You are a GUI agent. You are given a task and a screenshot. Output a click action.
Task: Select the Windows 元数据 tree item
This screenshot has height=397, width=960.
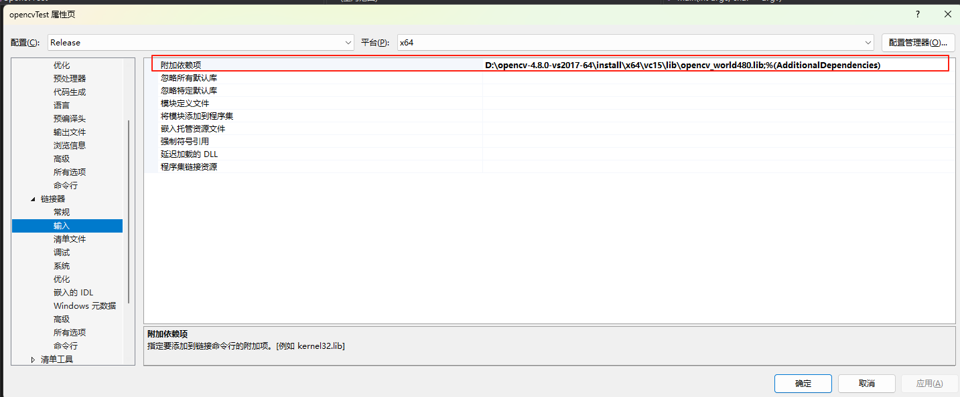(84, 305)
